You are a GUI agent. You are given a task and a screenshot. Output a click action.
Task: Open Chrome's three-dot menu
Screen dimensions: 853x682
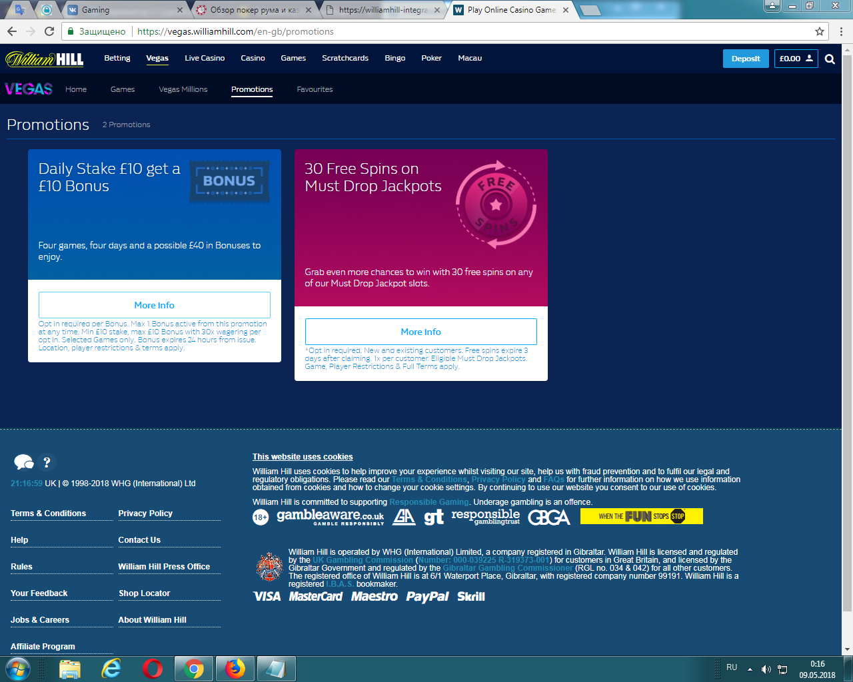(x=841, y=31)
